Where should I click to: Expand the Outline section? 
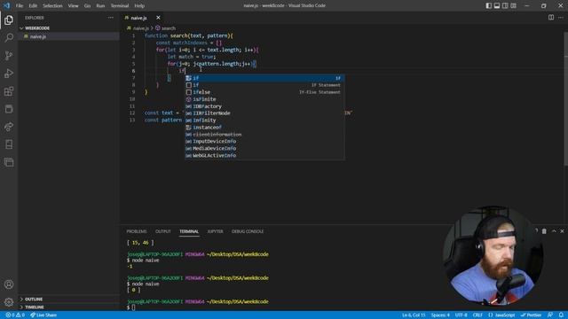(x=69, y=300)
